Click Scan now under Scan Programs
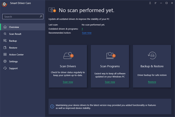 (110, 82)
